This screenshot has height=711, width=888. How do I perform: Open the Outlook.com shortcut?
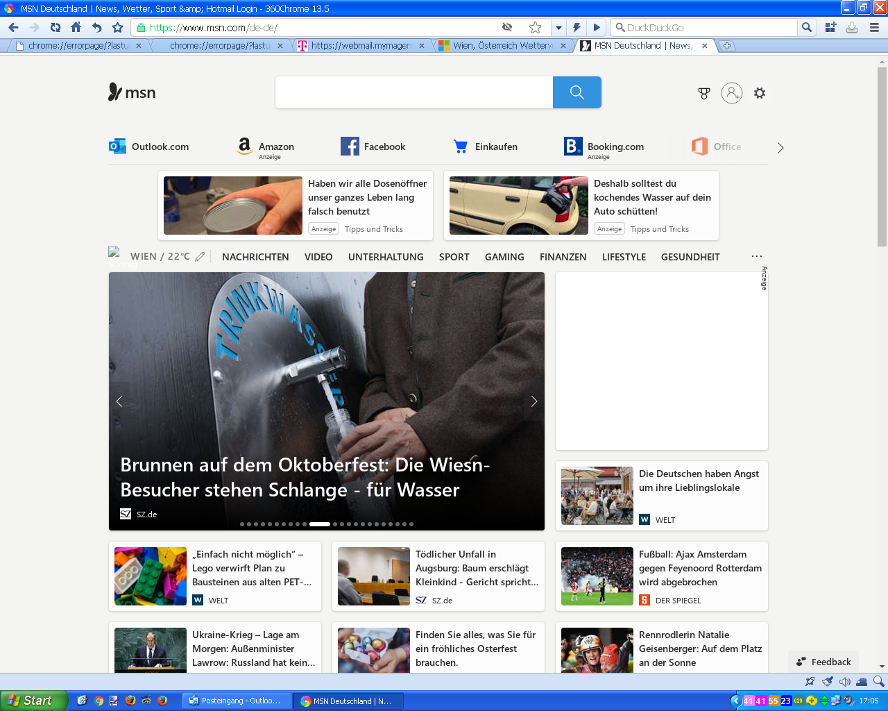149,147
